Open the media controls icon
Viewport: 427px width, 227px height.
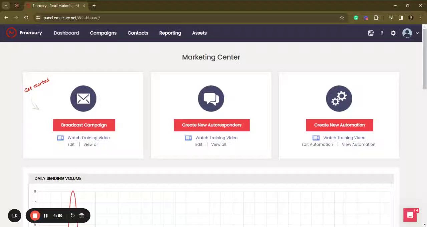[x=391, y=18]
